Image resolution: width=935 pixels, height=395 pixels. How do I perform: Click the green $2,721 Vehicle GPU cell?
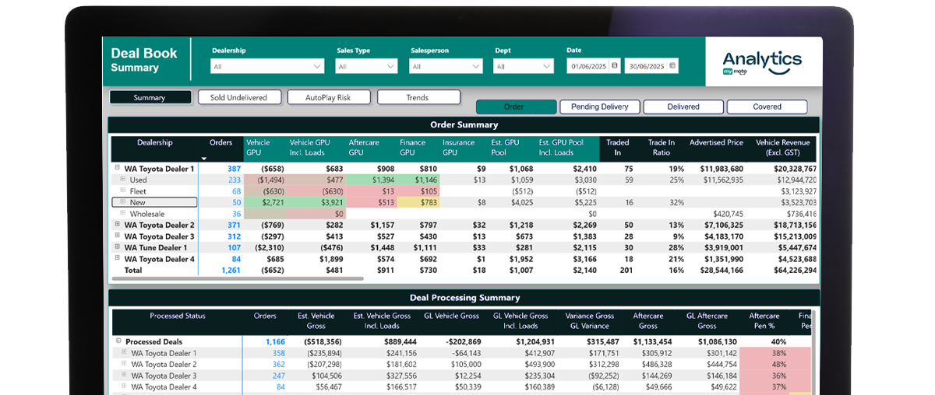(264, 202)
